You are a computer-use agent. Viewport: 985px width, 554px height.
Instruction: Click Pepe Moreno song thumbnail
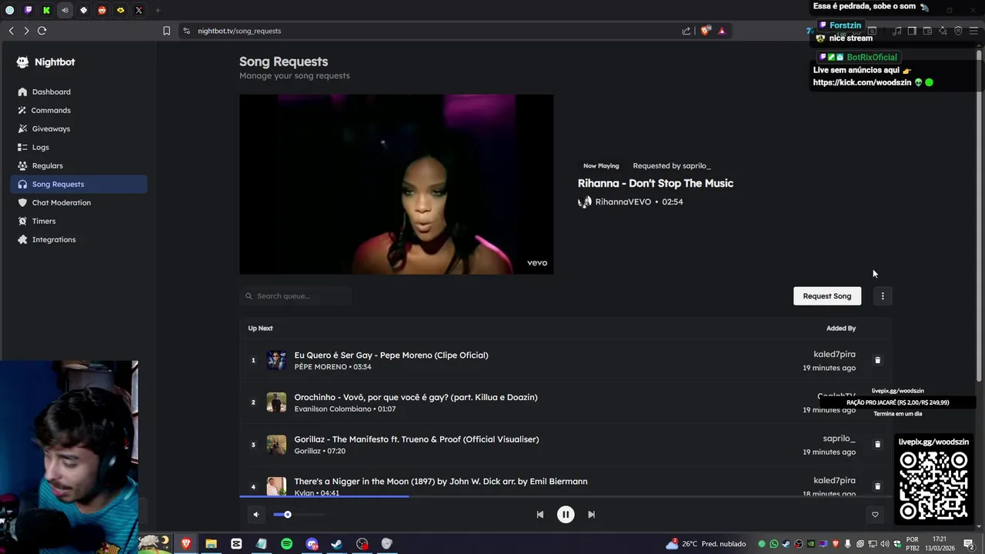coord(276,360)
